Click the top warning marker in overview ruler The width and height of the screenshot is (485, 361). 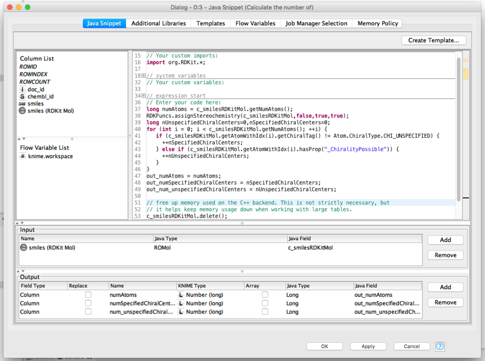466,60
